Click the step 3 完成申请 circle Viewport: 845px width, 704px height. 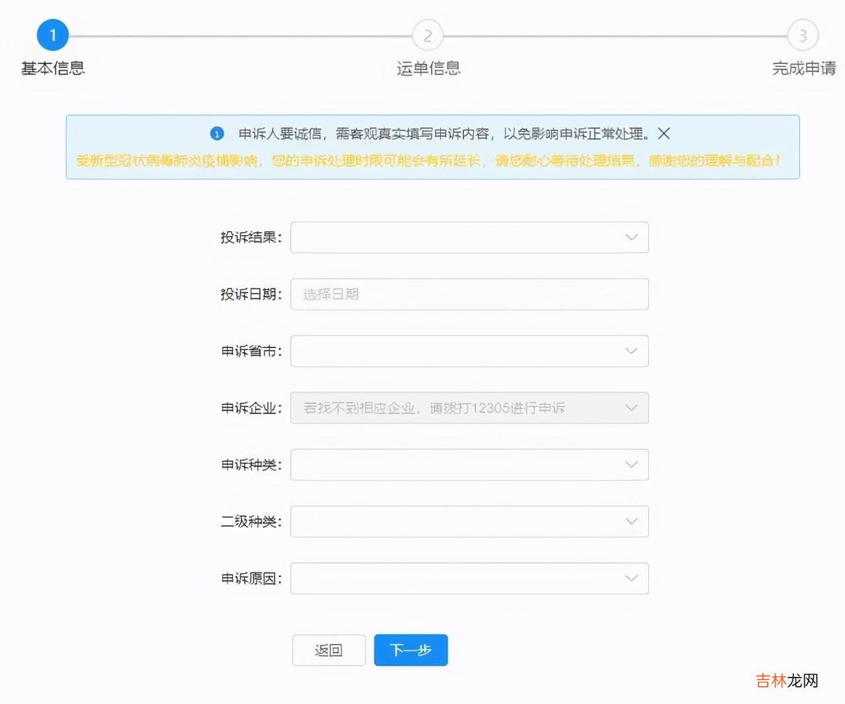tap(803, 36)
